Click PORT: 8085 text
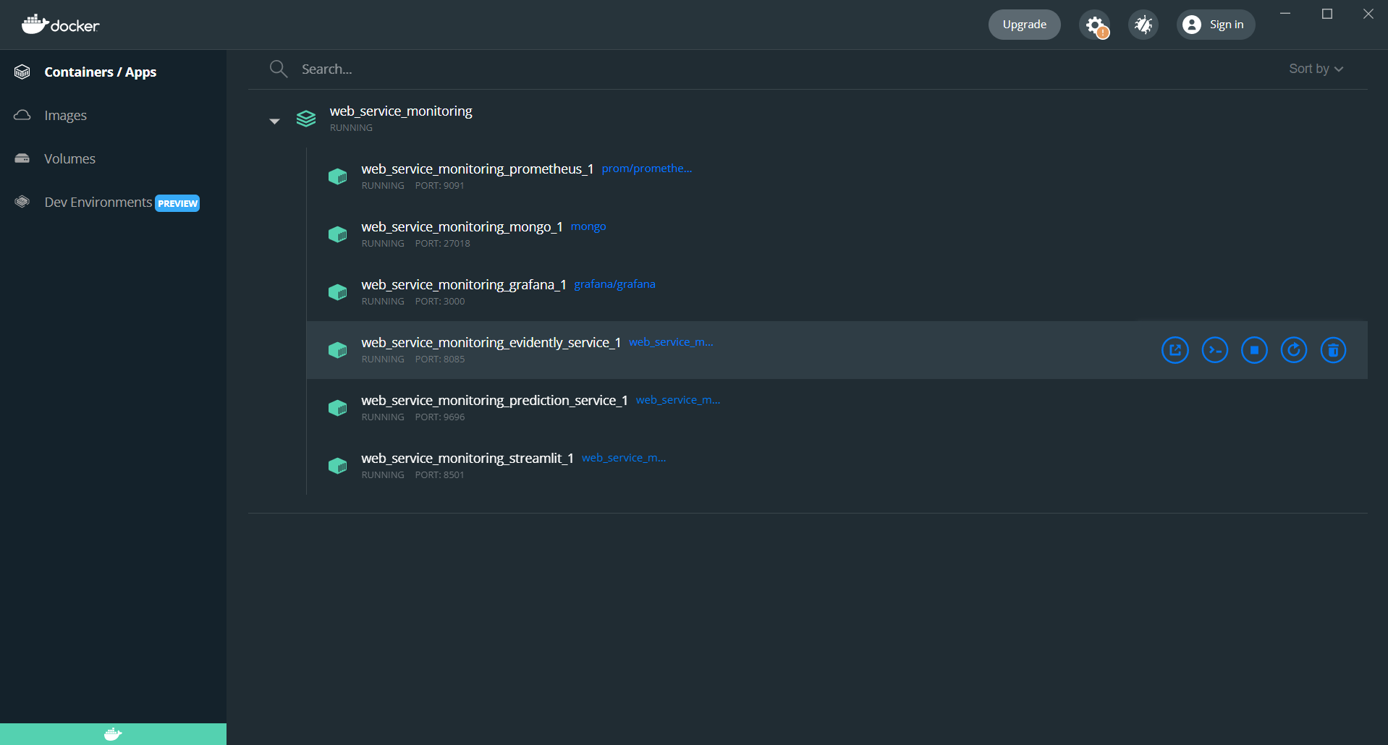Screen dimensions: 1388x745 point(440,359)
